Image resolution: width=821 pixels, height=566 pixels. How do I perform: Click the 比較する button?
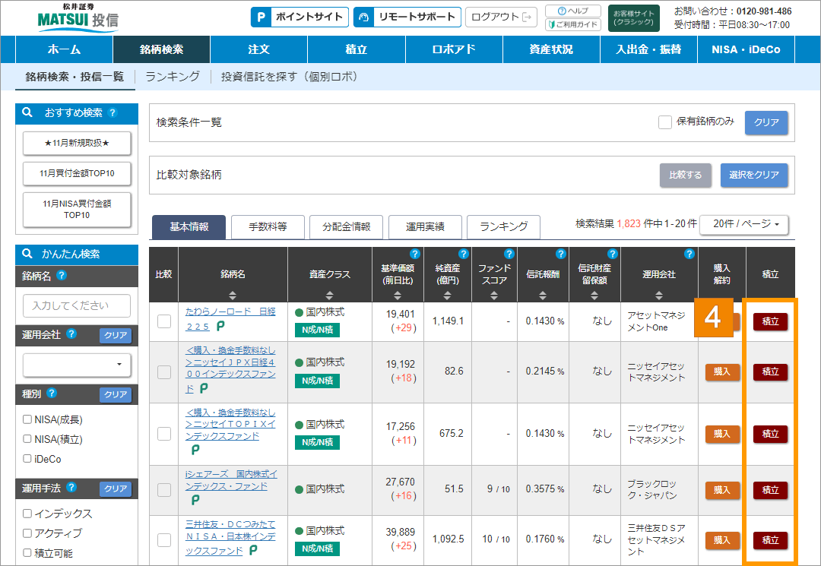click(686, 175)
